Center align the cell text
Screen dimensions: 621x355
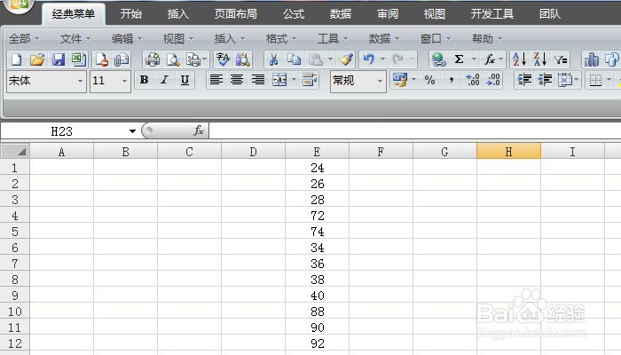(x=237, y=81)
